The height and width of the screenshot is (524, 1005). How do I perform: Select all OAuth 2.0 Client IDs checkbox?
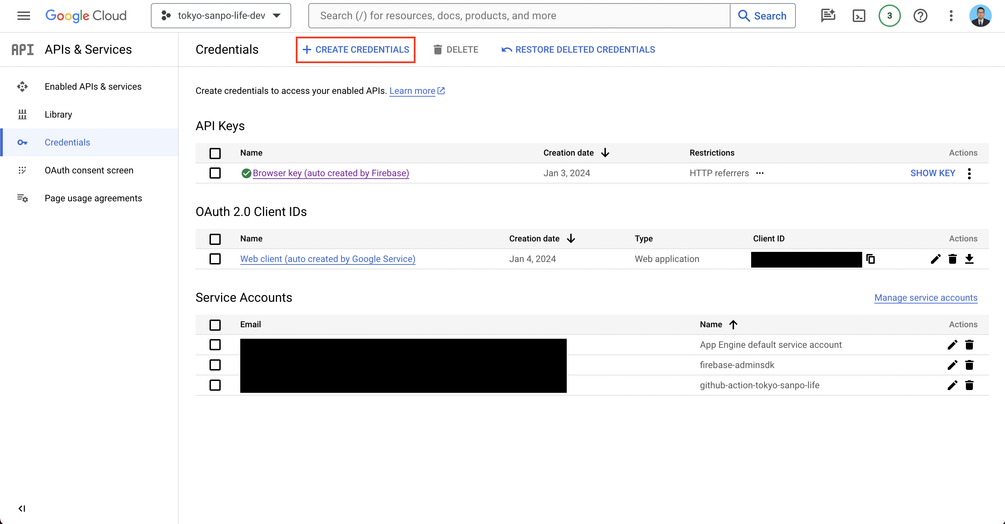tap(215, 239)
